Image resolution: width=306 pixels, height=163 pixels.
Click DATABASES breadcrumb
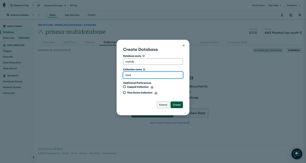coord(90,25)
